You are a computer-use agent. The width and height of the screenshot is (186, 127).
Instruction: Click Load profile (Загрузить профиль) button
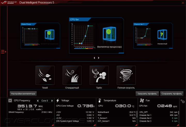pyautogui.click(x=147, y=94)
